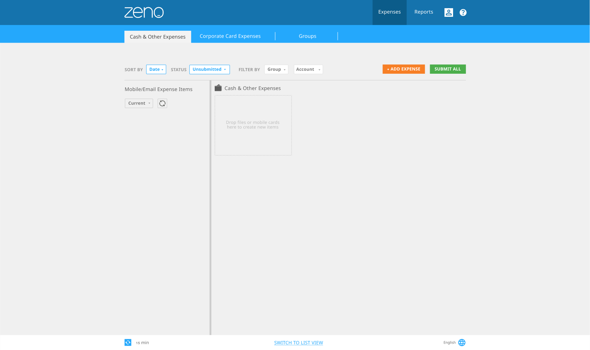Refresh mobile/email expense items
The height and width of the screenshot is (350, 590).
[x=162, y=103]
